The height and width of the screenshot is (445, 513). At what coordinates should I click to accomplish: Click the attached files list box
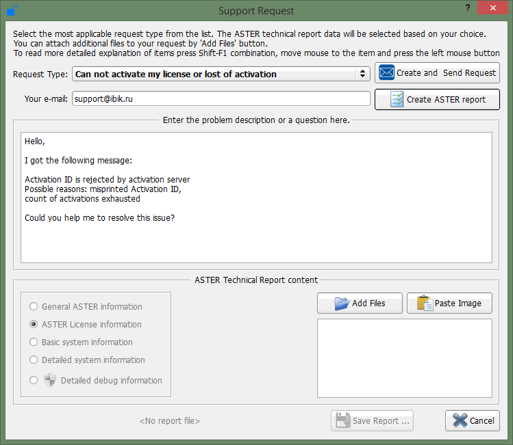click(404, 358)
